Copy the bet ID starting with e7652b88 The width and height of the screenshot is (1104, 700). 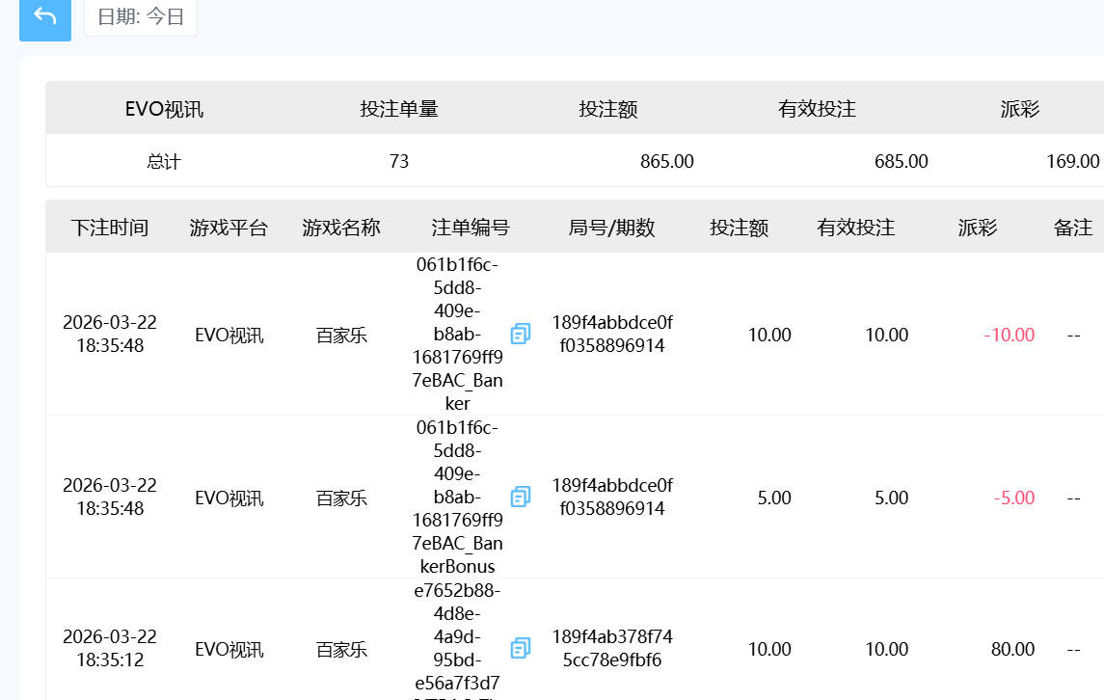tap(521, 648)
